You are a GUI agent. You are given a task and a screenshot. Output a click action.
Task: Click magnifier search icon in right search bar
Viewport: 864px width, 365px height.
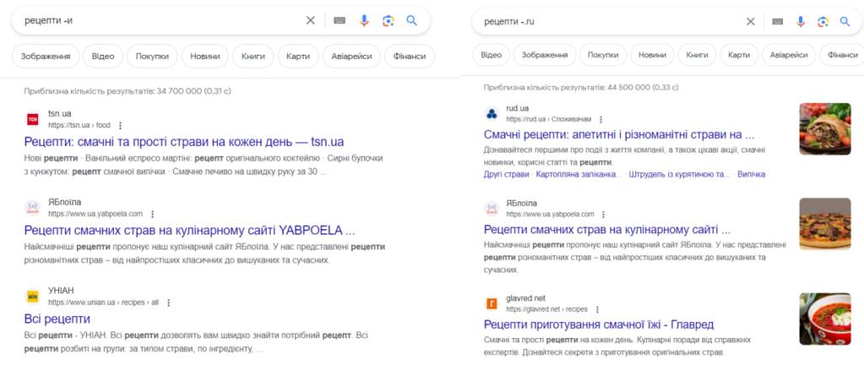[845, 21]
